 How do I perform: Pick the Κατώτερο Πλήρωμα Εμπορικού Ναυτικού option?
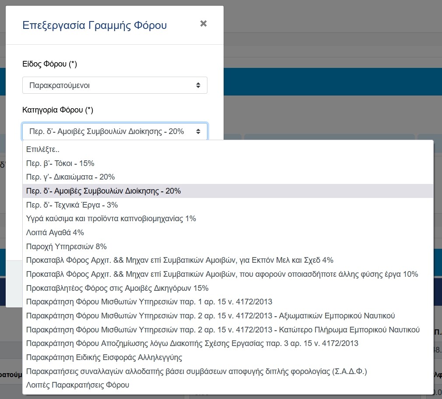coord(223,330)
